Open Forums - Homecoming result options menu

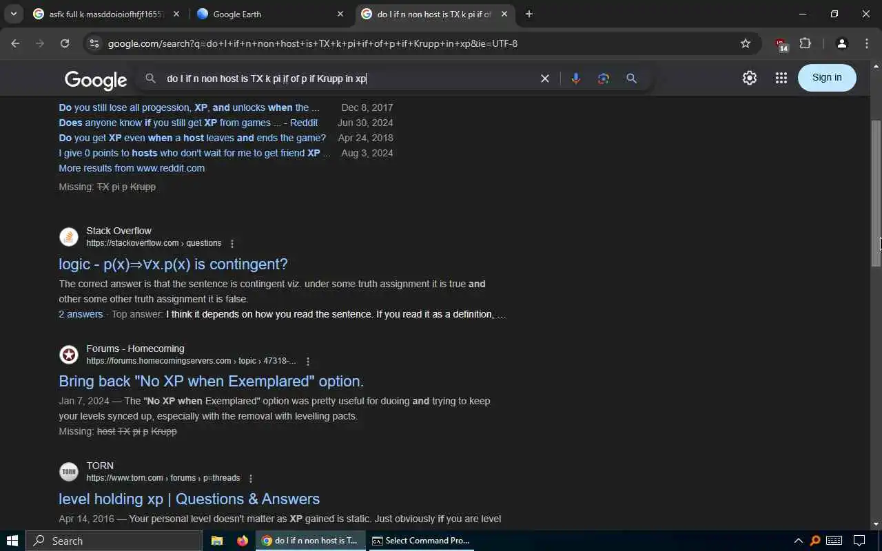coord(308,362)
